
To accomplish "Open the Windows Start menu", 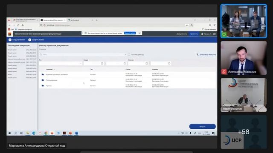I will coord(9,133).
